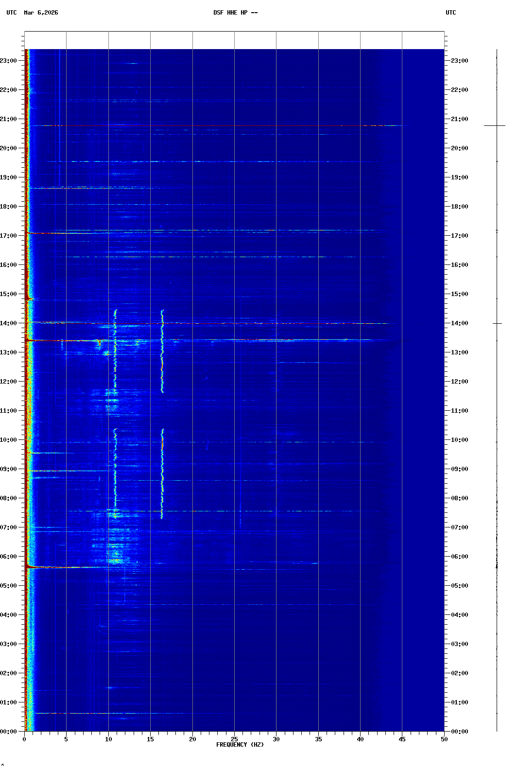This screenshot has height=770, width=518.
Task: Click the 17:00 label on the left time axis
Action: pyautogui.click(x=9, y=236)
